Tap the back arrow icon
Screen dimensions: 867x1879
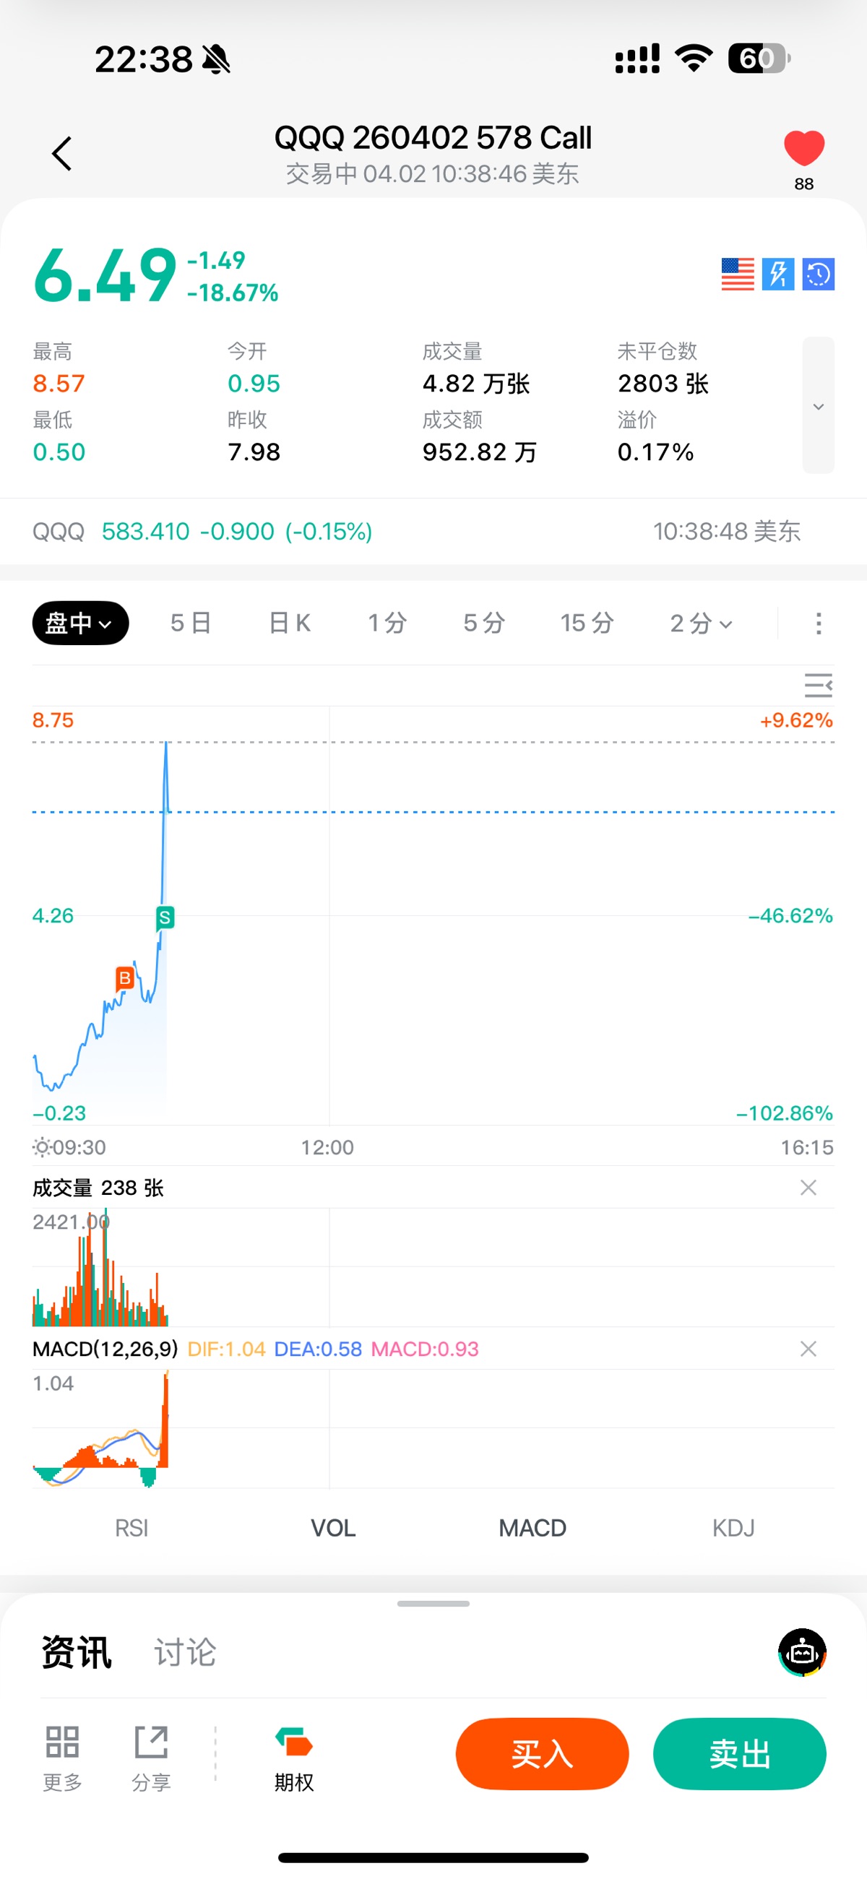[x=62, y=154]
